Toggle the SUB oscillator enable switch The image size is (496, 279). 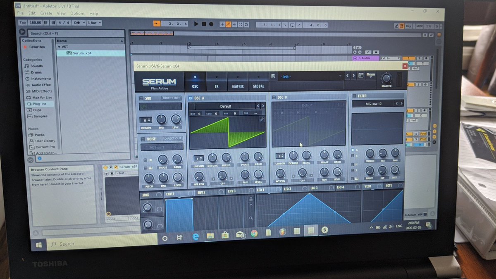pos(141,98)
